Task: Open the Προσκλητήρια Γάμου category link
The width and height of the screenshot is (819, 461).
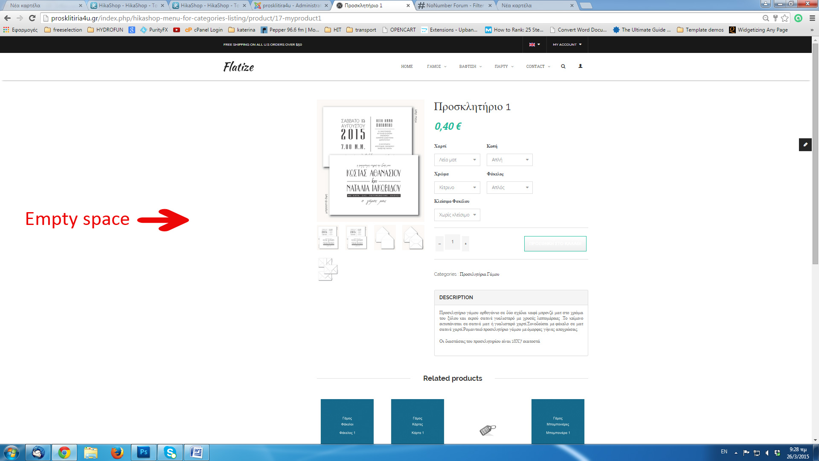Action: pyautogui.click(x=479, y=274)
